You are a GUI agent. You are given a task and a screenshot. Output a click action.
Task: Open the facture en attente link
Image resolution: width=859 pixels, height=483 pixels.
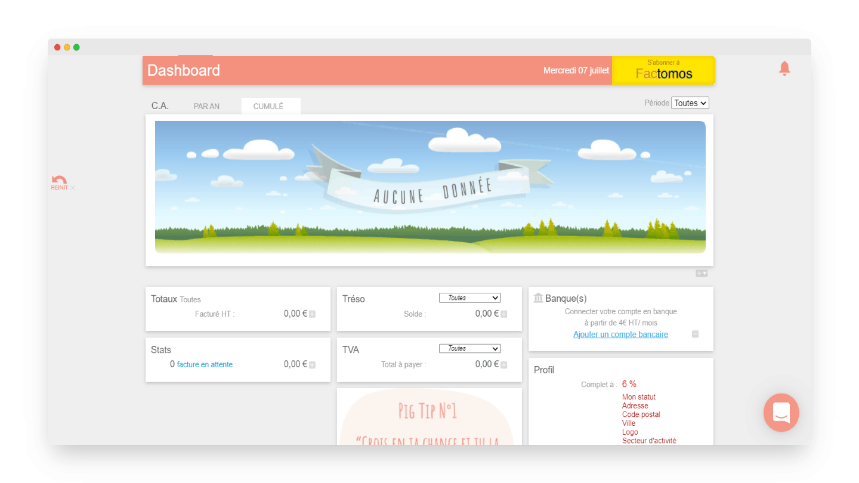205,364
